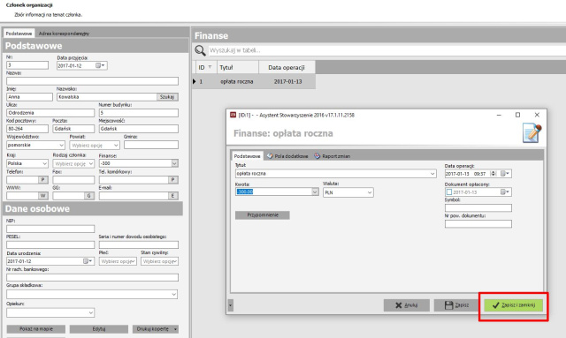This screenshot has width=566, height=338.
Task: Click the G button next to GG field
Action: click(x=89, y=196)
